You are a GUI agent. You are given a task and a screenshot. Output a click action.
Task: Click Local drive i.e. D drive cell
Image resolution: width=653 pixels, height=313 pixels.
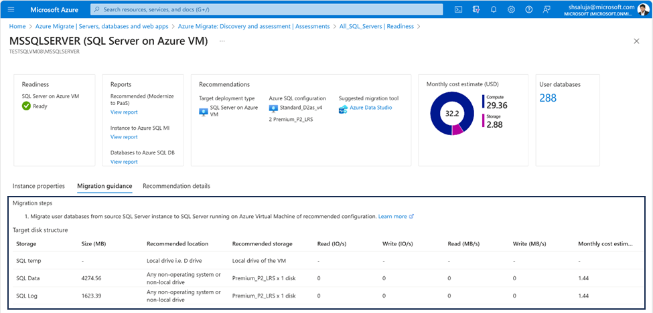(175, 261)
